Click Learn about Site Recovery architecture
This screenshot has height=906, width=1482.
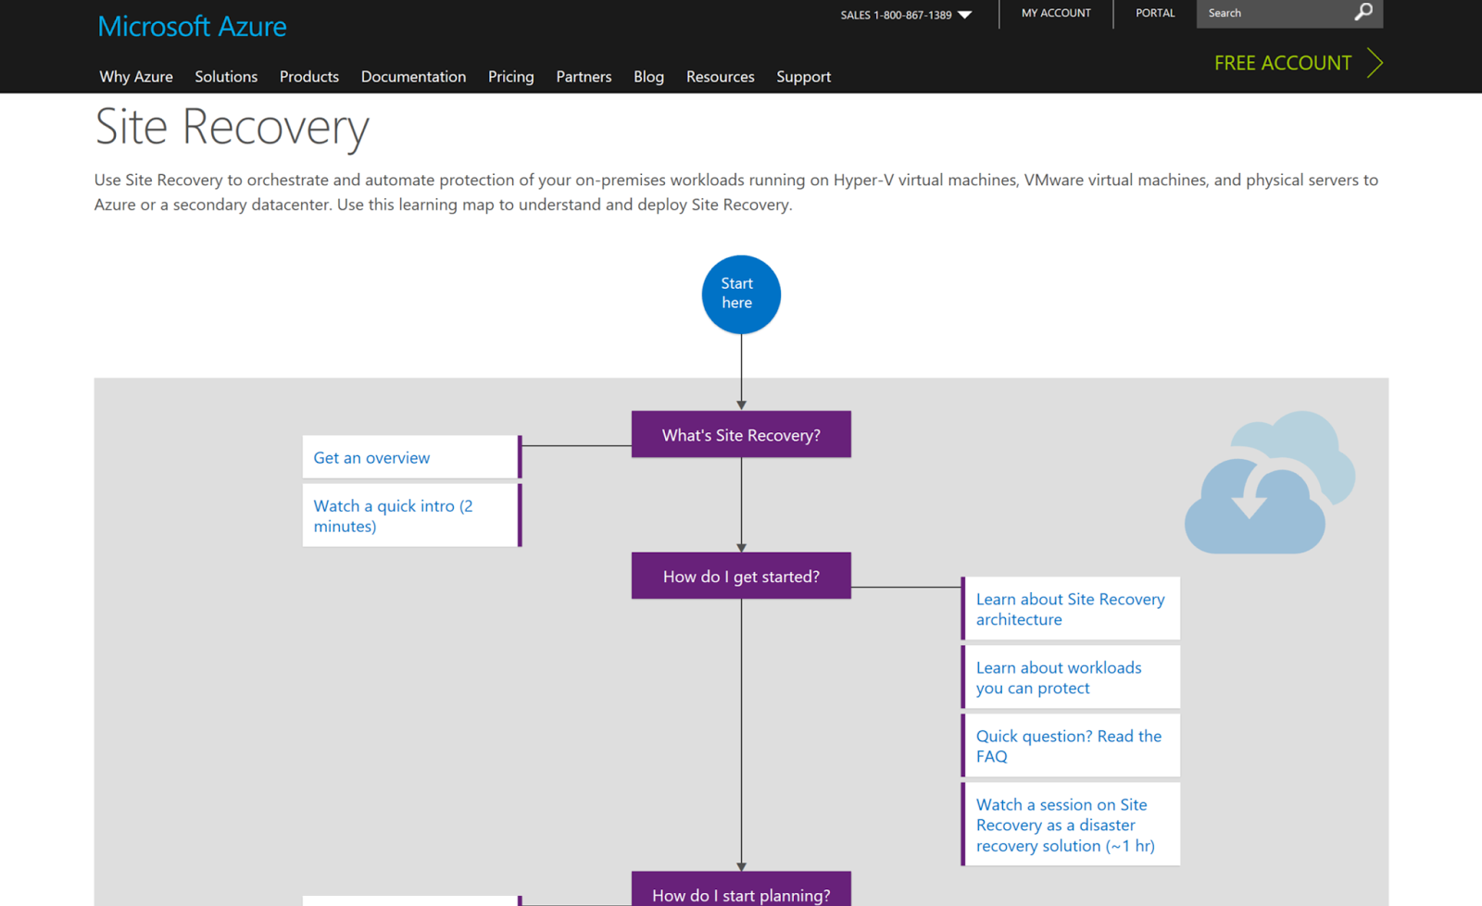click(1070, 609)
